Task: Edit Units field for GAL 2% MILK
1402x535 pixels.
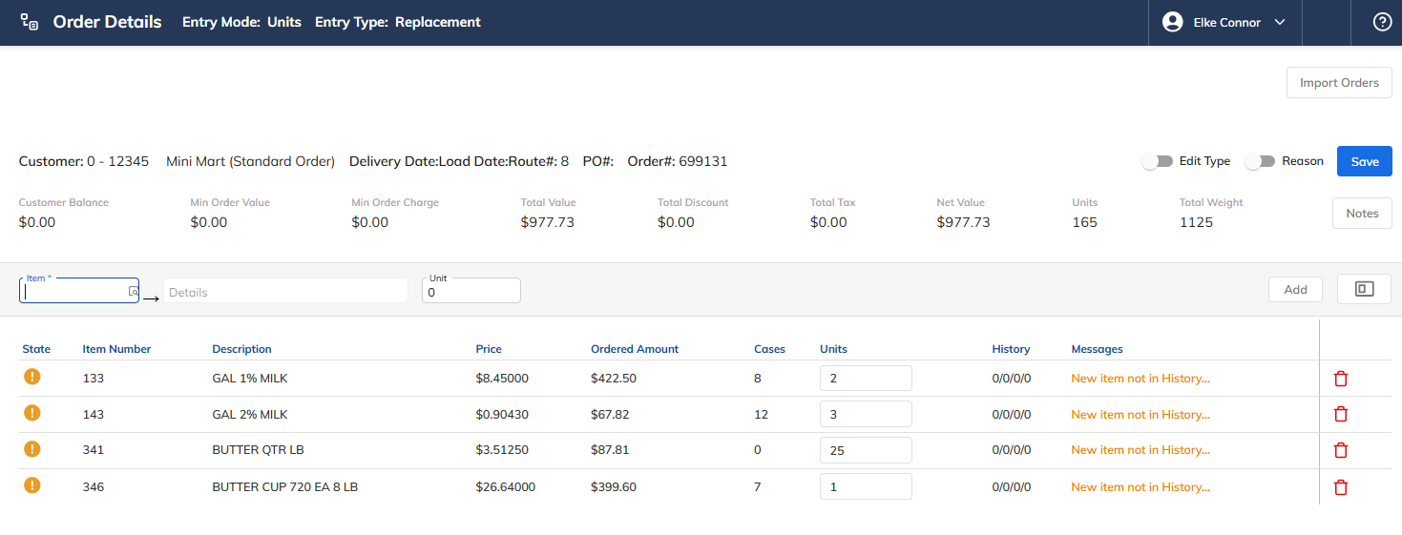Action: point(866,414)
